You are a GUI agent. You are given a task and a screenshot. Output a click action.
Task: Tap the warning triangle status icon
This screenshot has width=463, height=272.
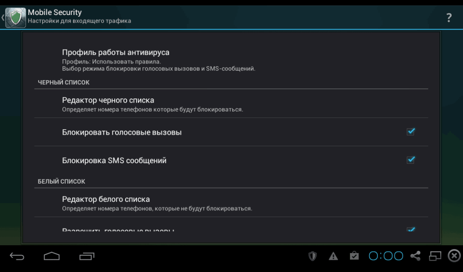click(x=333, y=256)
